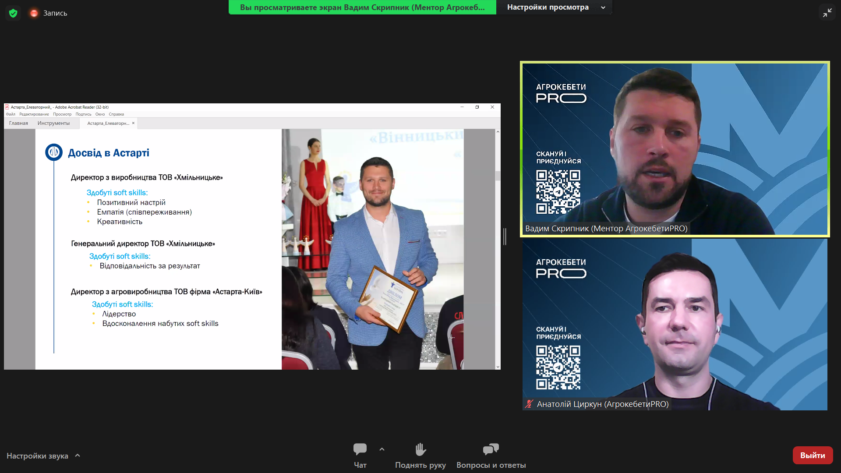Click the divider handle between share and videos

(505, 236)
